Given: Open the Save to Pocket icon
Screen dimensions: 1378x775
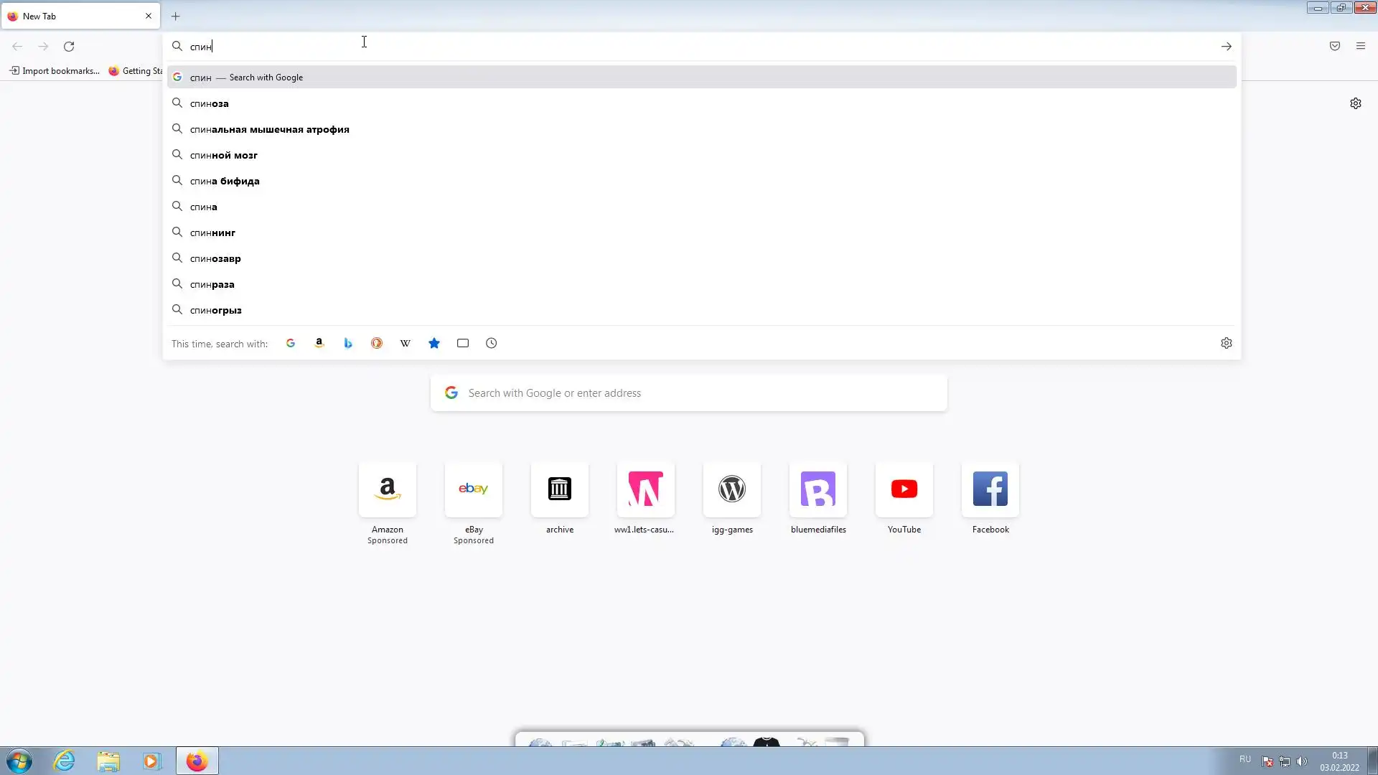Looking at the screenshot, I should [1335, 46].
